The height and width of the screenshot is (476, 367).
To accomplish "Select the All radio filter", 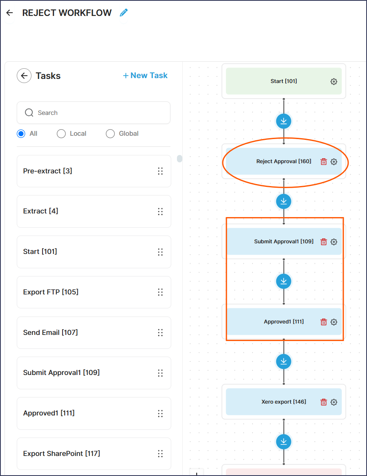I will click(x=21, y=134).
